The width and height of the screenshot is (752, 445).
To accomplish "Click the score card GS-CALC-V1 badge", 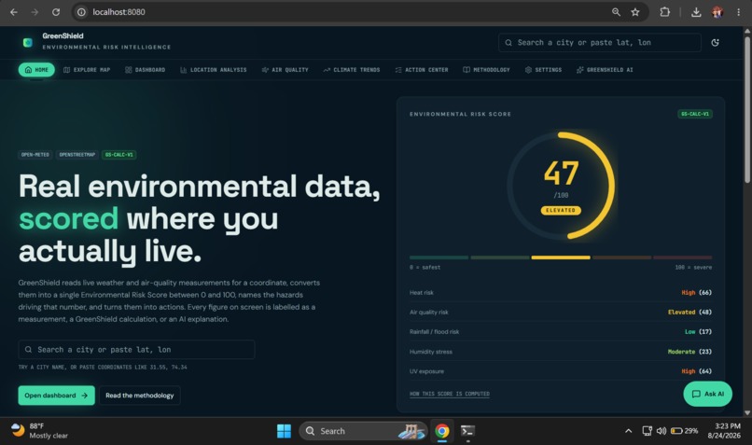I will click(x=695, y=114).
